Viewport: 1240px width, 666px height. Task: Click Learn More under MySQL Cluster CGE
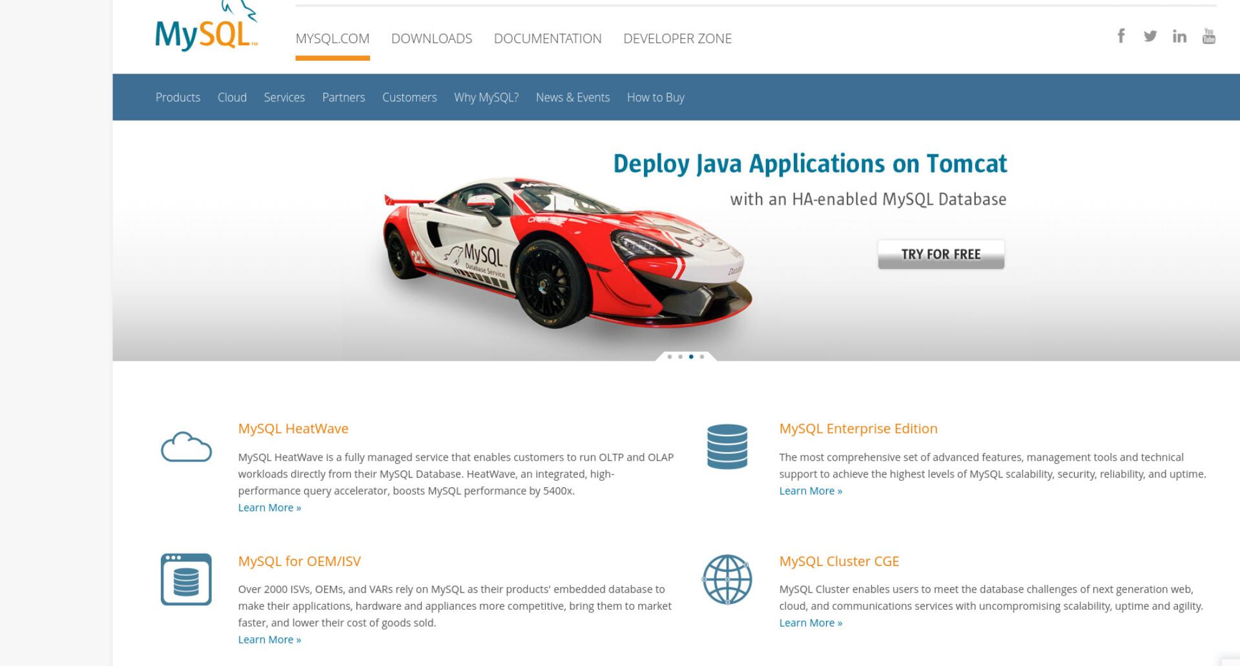pos(811,623)
